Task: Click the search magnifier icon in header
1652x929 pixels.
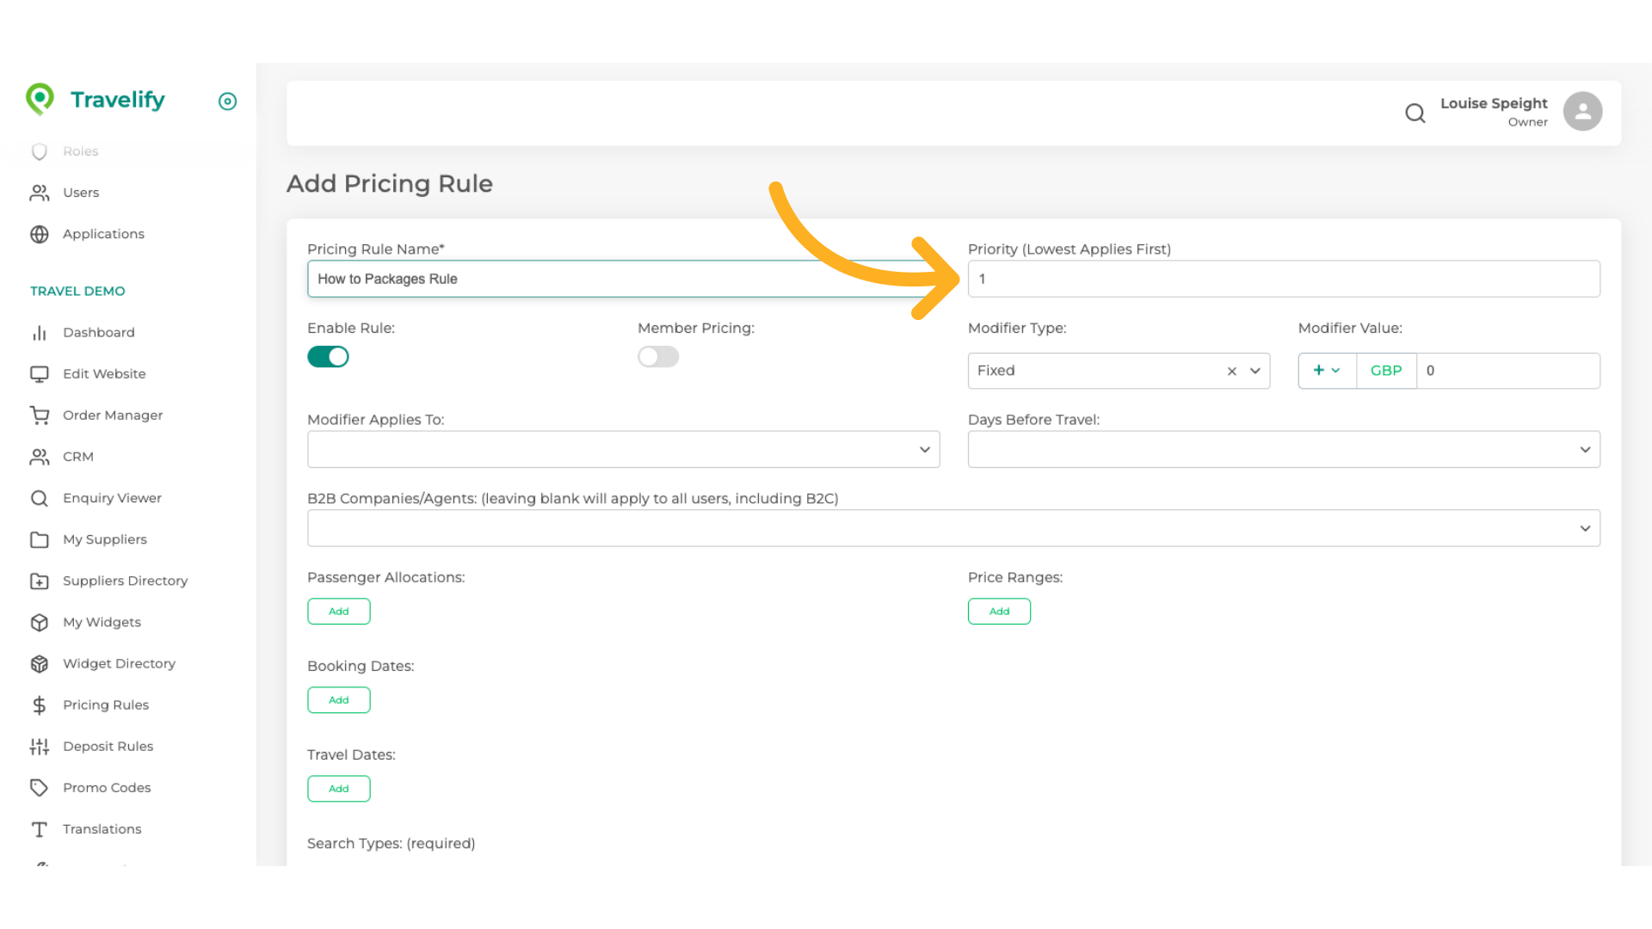Action: tap(1415, 113)
